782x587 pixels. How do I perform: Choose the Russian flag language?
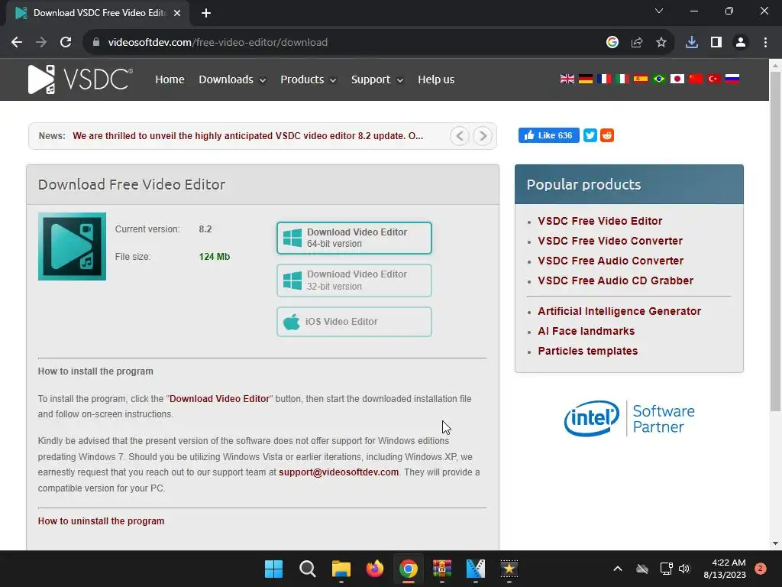tap(732, 79)
